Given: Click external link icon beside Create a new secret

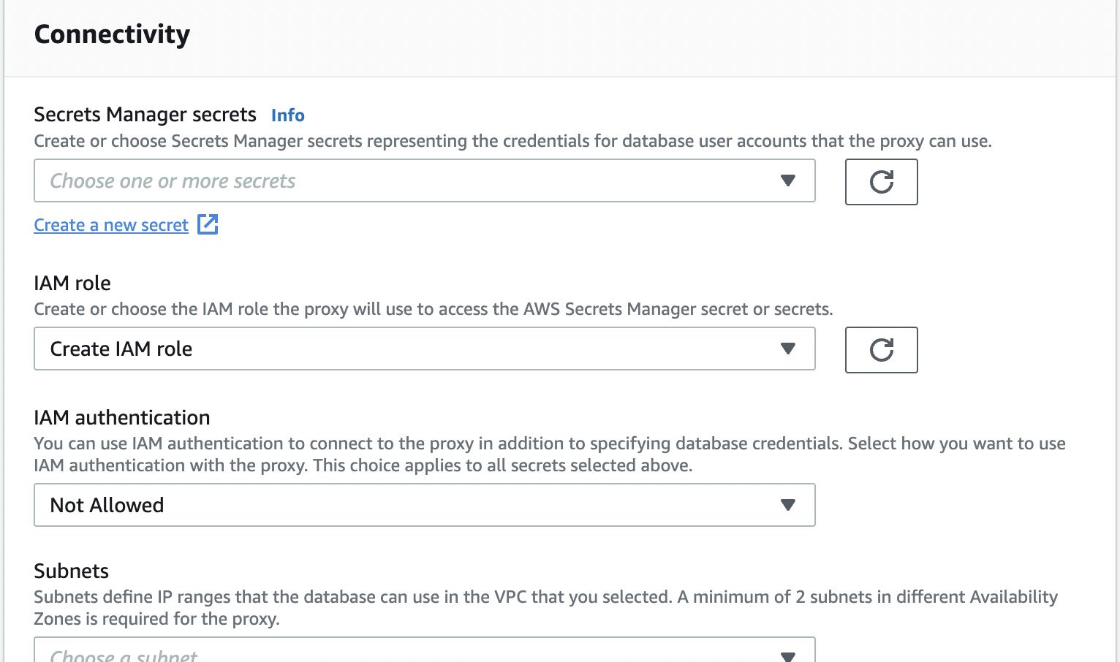Looking at the screenshot, I should click(x=208, y=224).
